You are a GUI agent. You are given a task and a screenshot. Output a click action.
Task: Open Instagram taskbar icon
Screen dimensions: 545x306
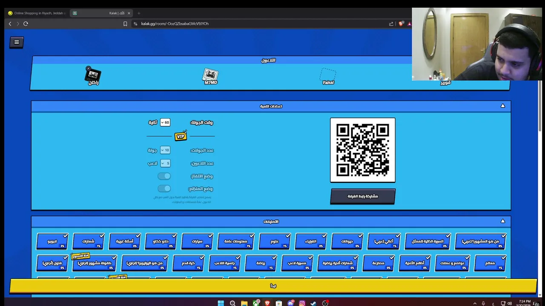point(302,303)
